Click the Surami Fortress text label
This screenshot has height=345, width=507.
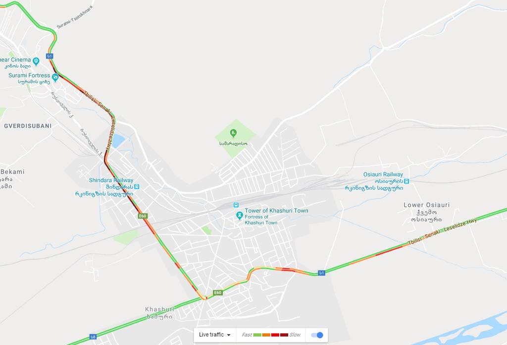pos(29,75)
